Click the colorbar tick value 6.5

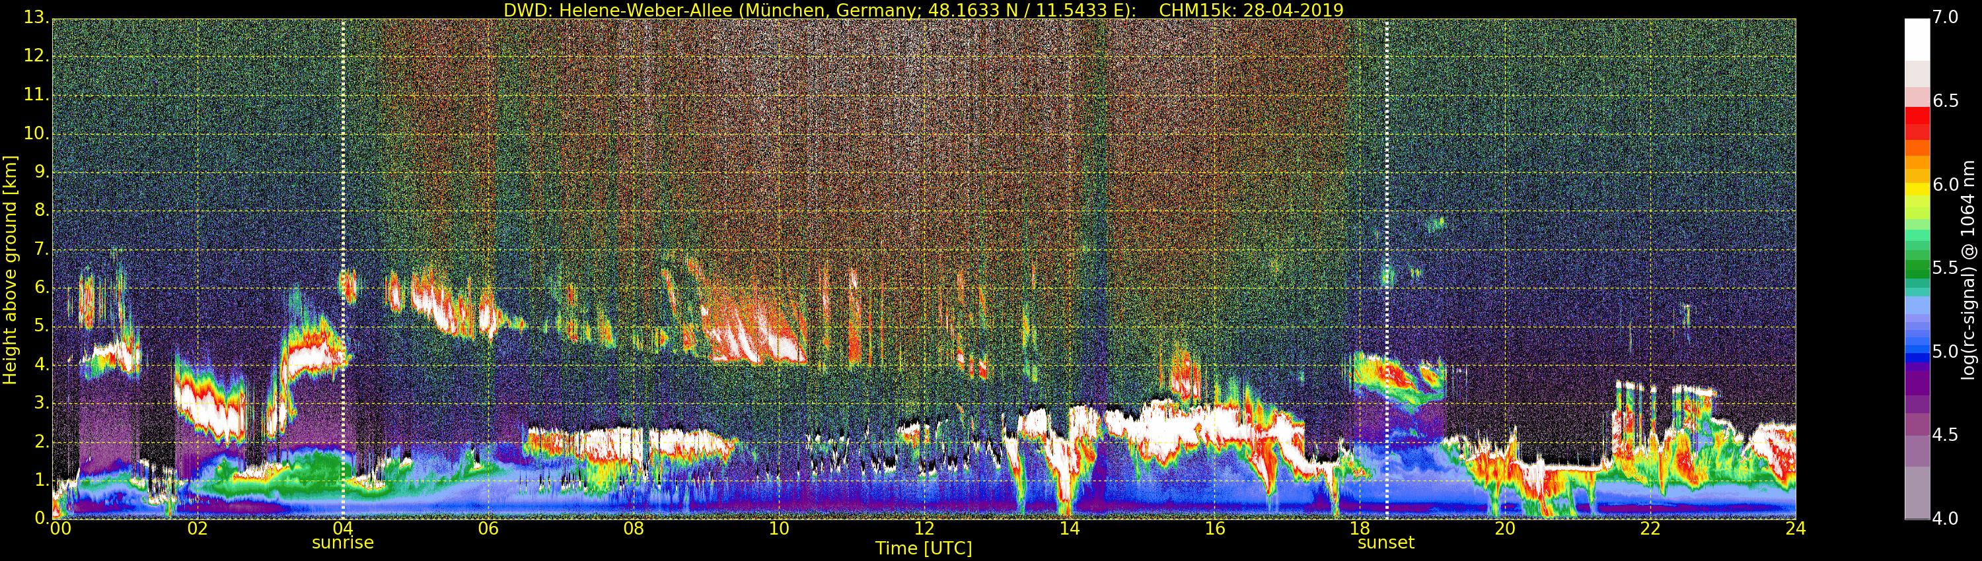(1945, 101)
